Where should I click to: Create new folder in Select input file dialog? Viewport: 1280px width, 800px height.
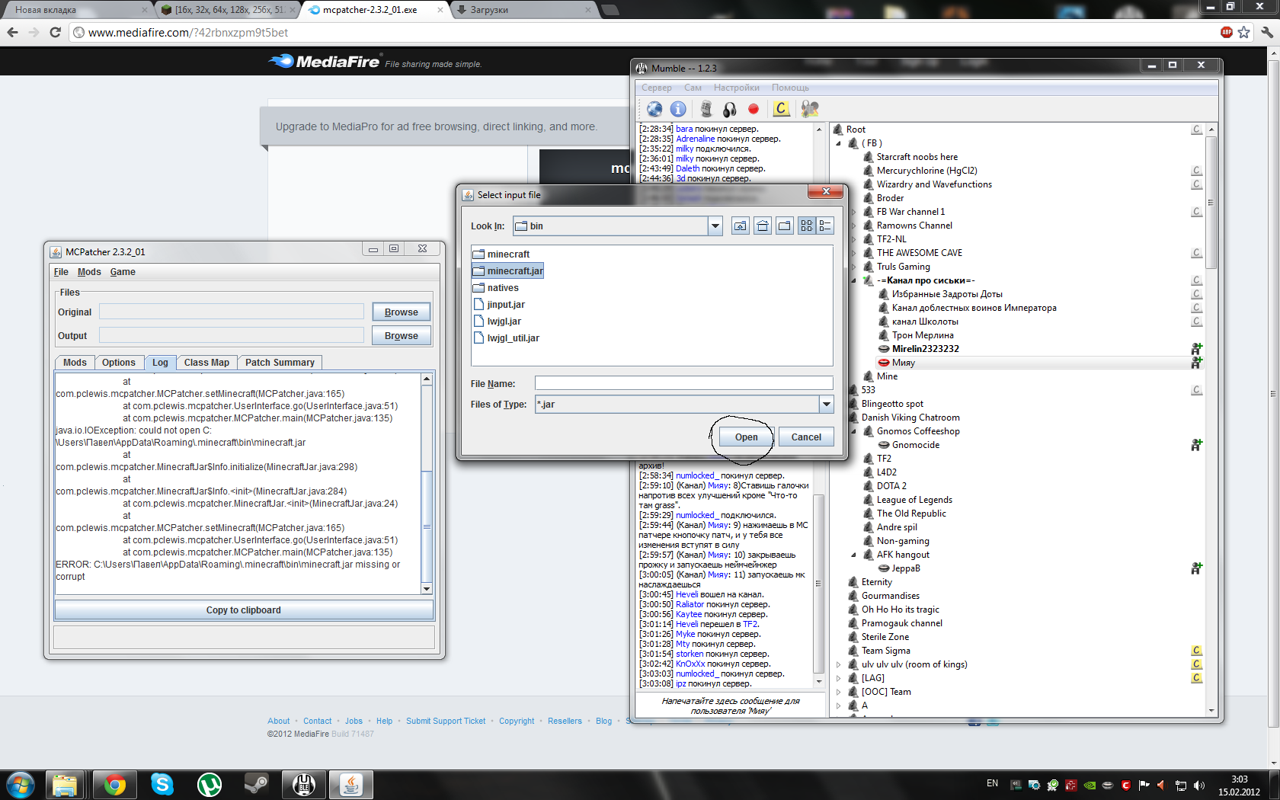[x=785, y=226]
